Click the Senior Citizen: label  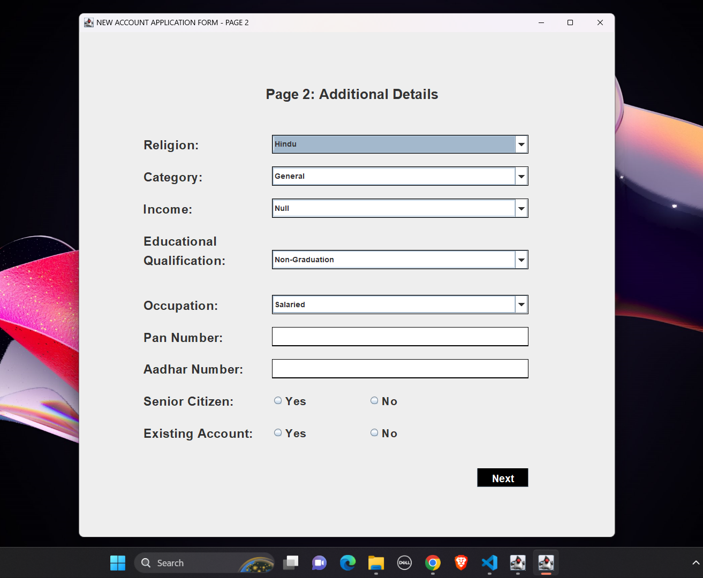pos(188,401)
